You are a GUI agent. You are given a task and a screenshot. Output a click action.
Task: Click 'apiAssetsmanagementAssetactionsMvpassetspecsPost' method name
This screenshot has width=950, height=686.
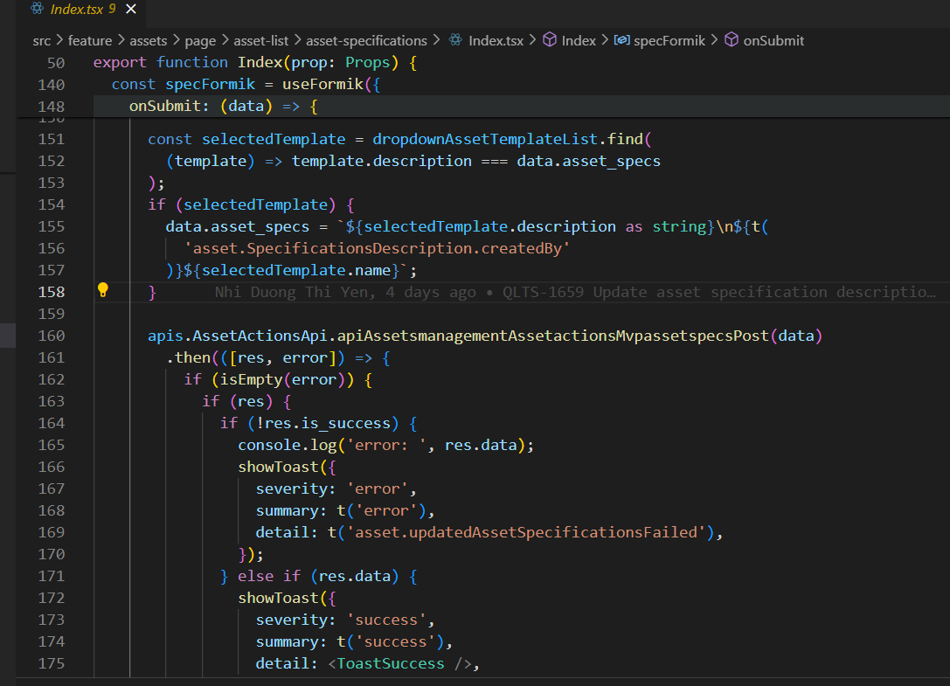click(x=552, y=336)
